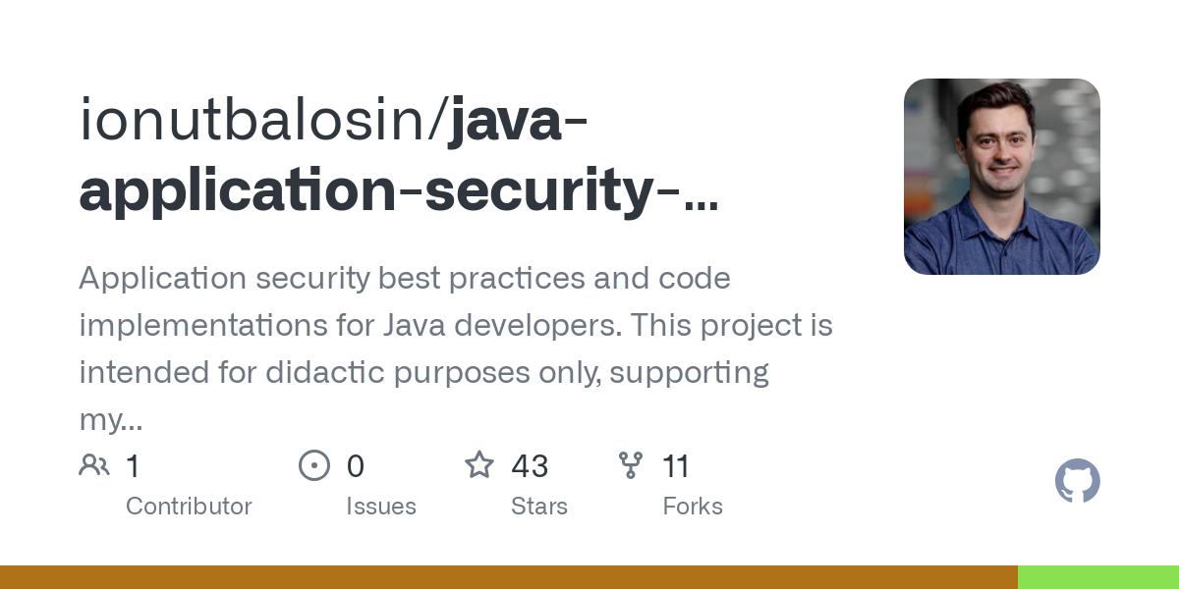The image size is (1179, 589).
Task: Click the issues count 0
Action: (x=356, y=465)
